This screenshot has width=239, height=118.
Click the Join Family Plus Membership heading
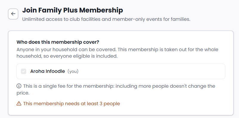tap(73, 10)
